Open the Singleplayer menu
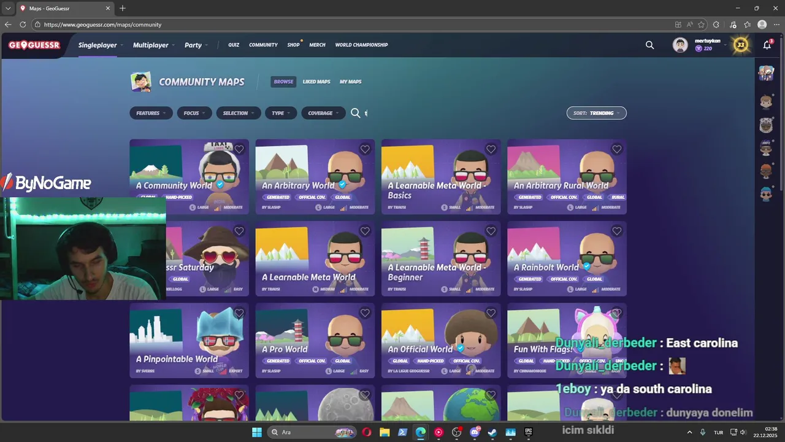The height and width of the screenshot is (442, 785). coord(101,45)
